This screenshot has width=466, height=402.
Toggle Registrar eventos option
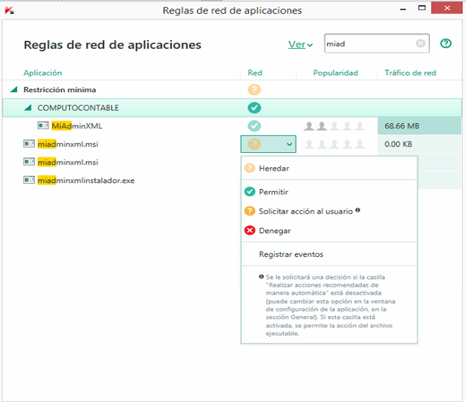click(x=291, y=254)
